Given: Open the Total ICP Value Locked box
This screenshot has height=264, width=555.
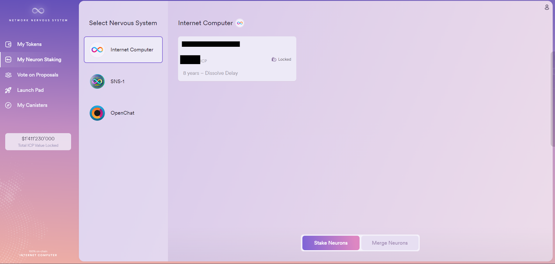Looking at the screenshot, I should click(38, 142).
